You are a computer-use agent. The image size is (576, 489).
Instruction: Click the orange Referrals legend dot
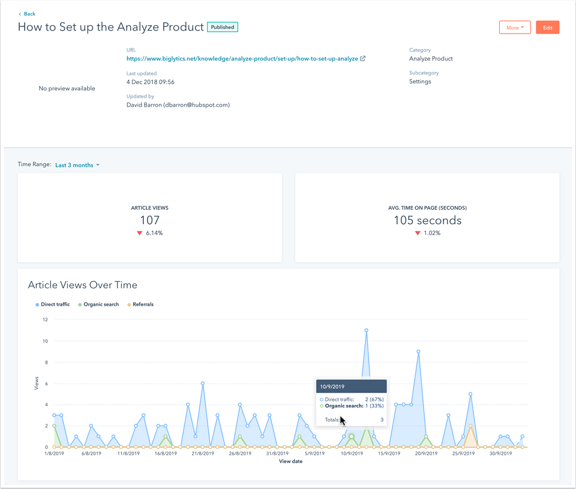[x=128, y=304]
